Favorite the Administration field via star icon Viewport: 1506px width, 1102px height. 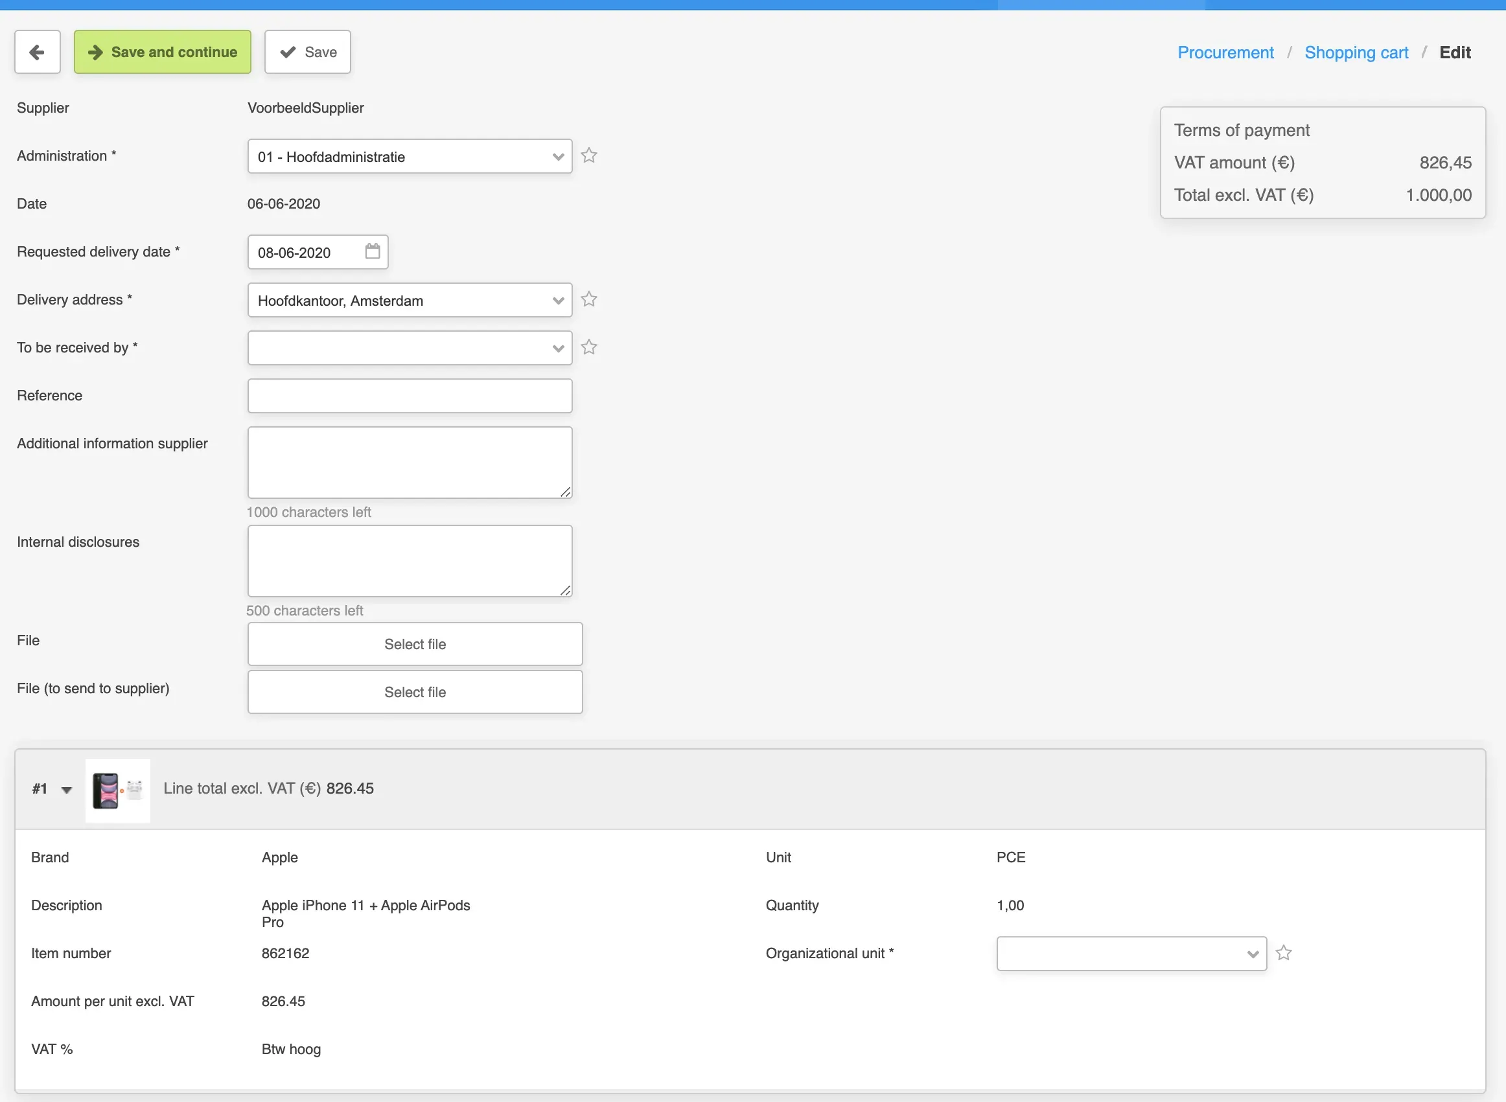588,155
